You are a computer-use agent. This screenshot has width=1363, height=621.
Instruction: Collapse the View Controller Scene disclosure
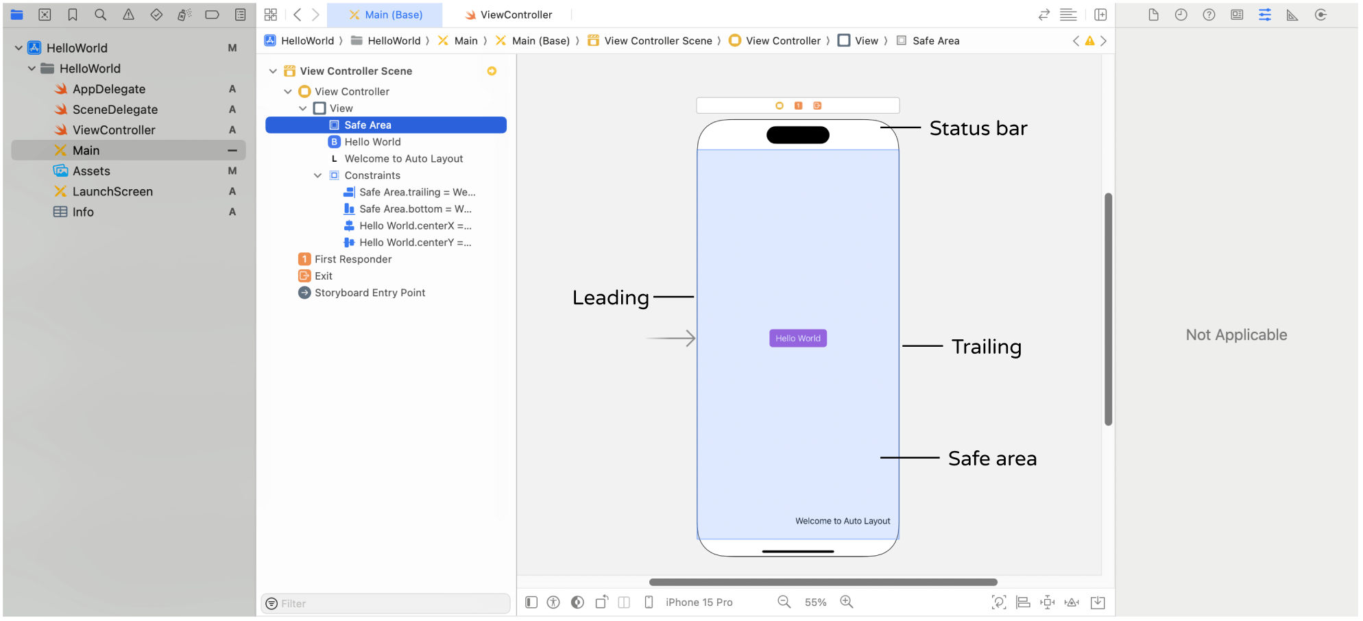pos(273,71)
